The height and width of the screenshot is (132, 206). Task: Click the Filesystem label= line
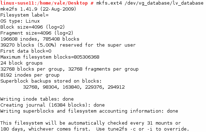[x=24, y=15]
